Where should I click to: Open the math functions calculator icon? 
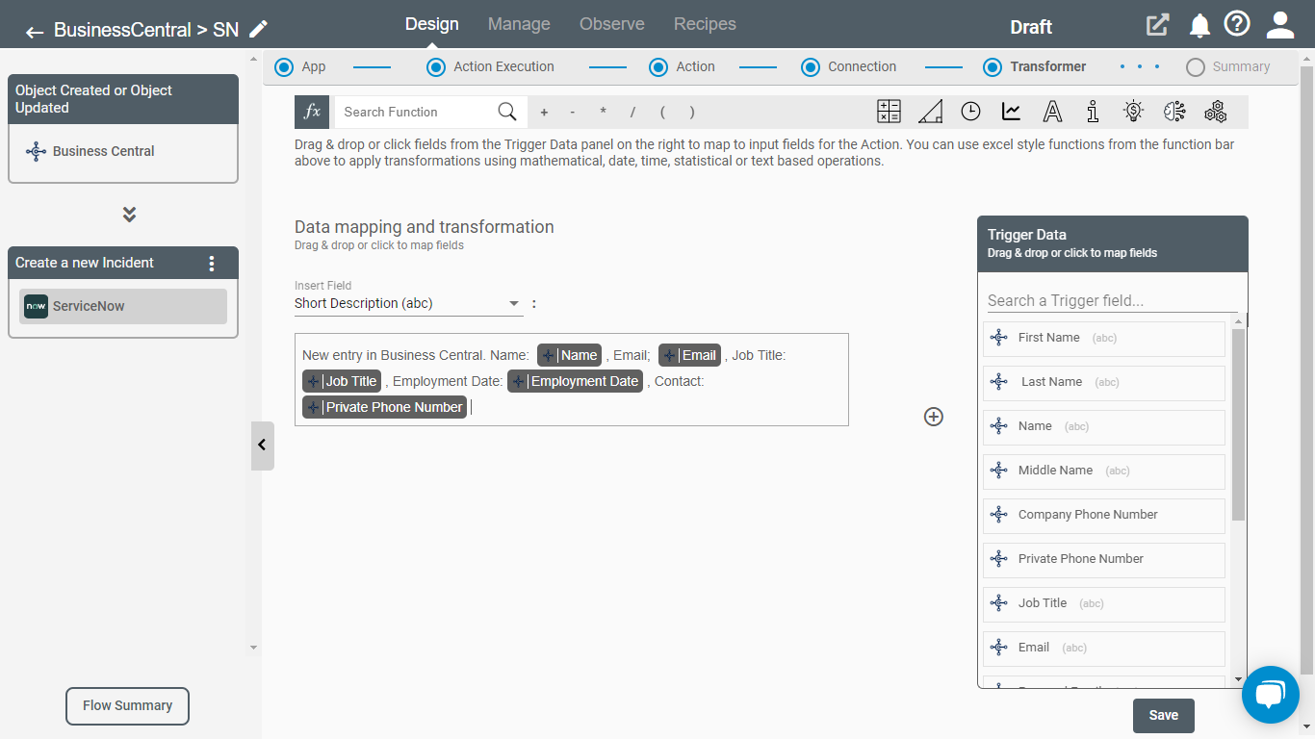point(889,112)
